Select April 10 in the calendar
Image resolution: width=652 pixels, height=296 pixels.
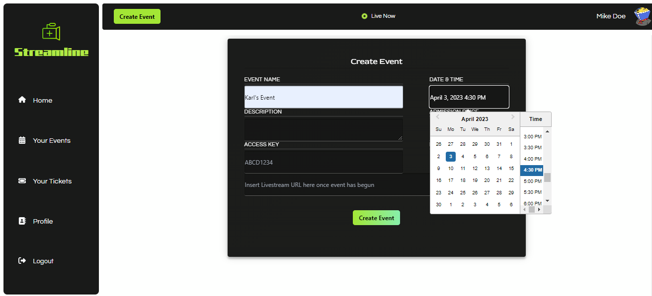click(x=451, y=169)
